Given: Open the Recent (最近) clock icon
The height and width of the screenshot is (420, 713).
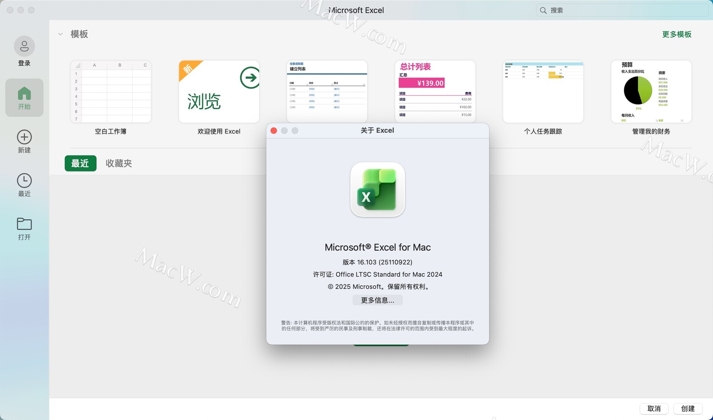Looking at the screenshot, I should pyautogui.click(x=24, y=181).
